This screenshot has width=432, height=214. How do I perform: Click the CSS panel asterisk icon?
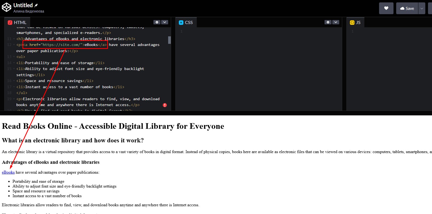pos(181,22)
